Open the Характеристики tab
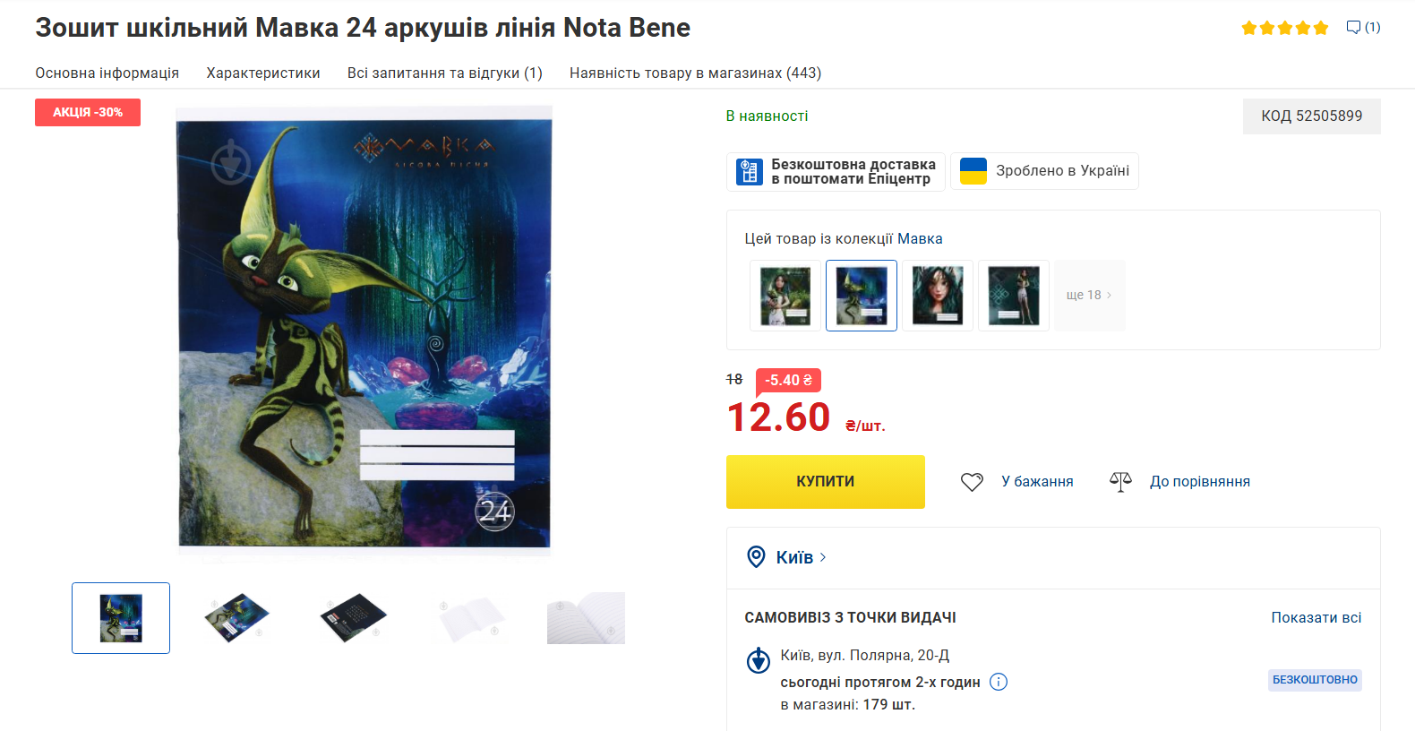Screen dimensions: 1415x731 pyautogui.click(x=263, y=73)
